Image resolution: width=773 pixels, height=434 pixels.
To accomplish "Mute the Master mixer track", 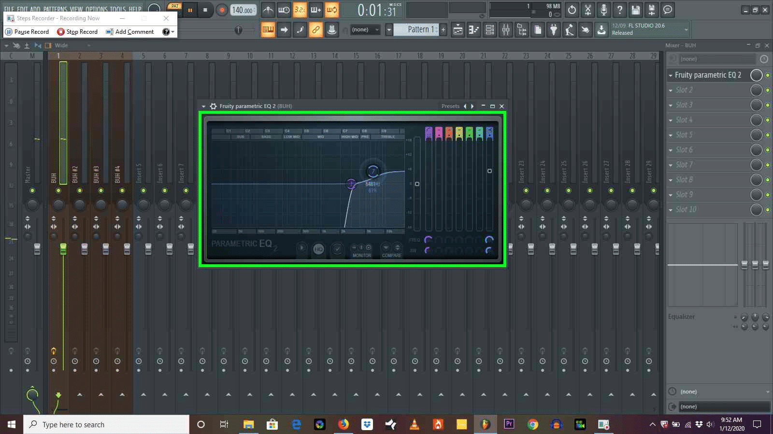I will click(x=32, y=190).
